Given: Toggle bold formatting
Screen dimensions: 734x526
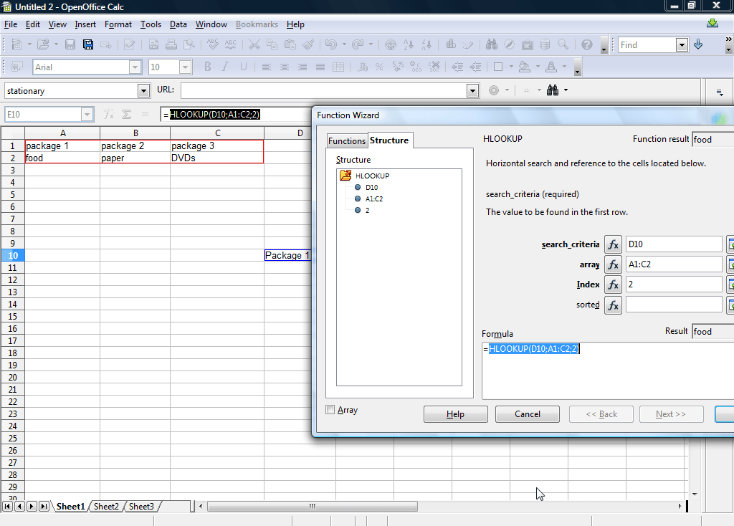Looking at the screenshot, I should 207,67.
